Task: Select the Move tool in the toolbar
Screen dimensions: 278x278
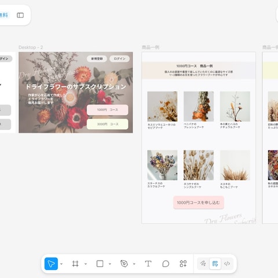Action: pyautogui.click(x=51, y=264)
